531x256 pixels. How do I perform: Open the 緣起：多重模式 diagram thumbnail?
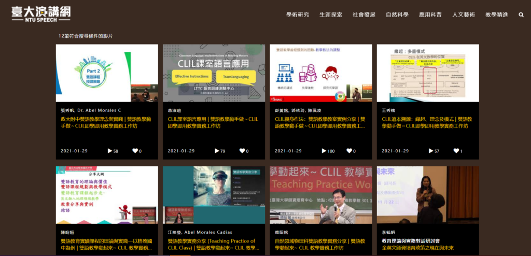click(x=428, y=73)
